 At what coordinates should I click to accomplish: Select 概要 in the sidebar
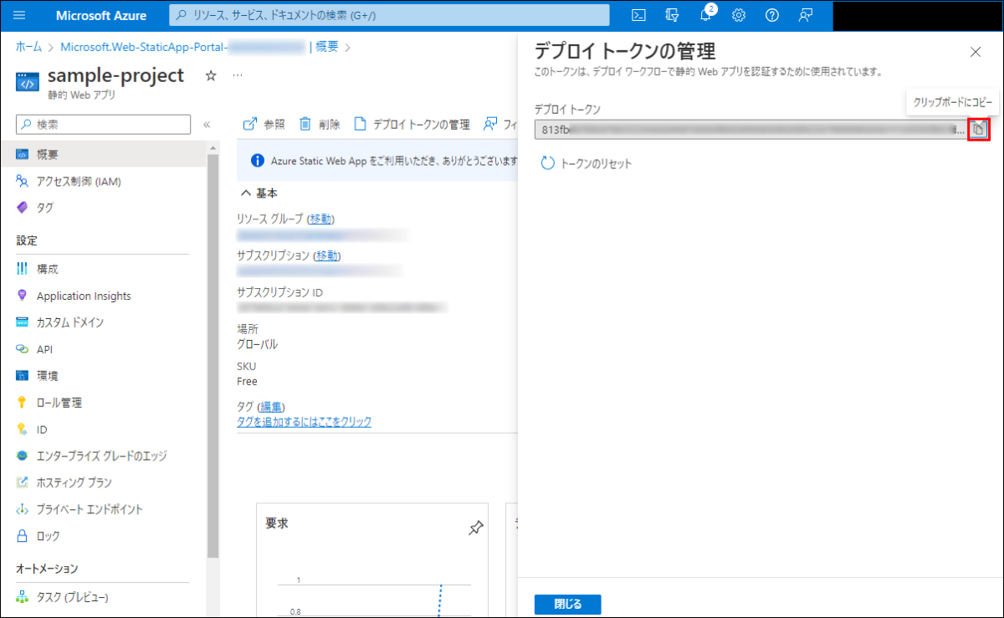[103, 155]
